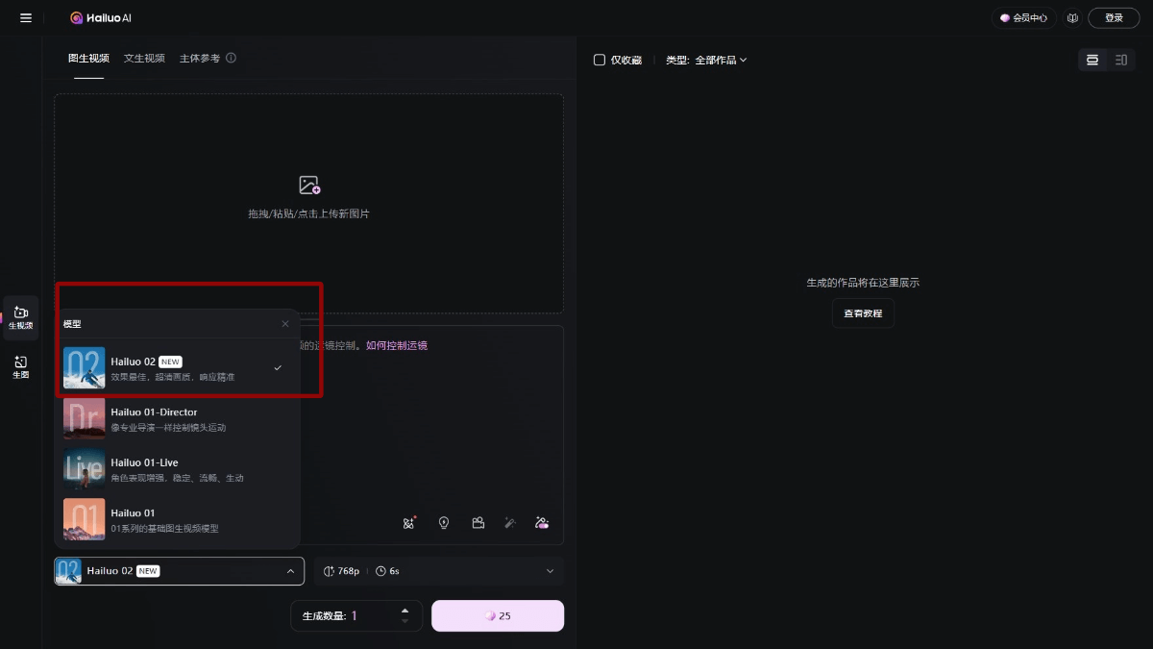Open the 类型: 全部作品 dropdown
This screenshot has height=649, width=1153.
706,60
